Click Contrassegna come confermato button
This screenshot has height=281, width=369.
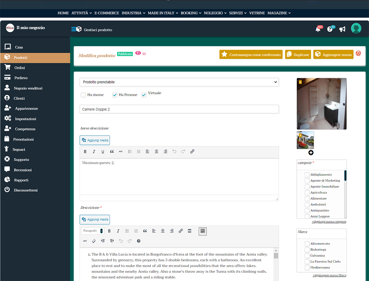(251, 55)
